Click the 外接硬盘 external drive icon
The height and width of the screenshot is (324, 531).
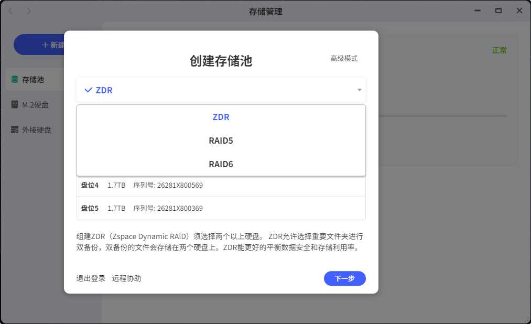15,129
